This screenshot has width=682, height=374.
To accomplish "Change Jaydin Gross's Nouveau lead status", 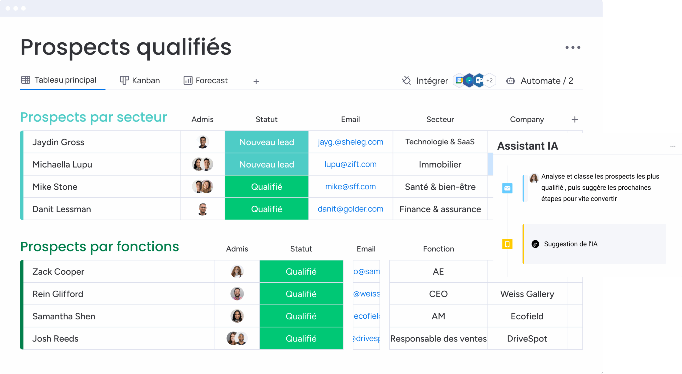I will click(x=267, y=142).
